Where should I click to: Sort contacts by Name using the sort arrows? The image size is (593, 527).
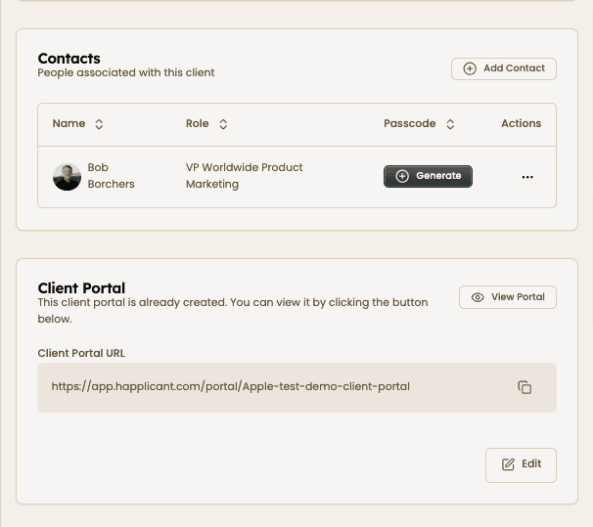[99, 124]
